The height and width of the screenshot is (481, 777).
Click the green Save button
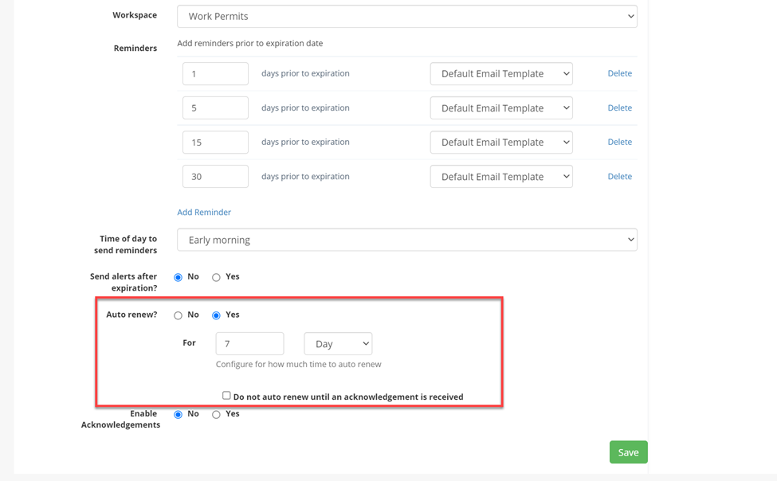[x=628, y=452]
